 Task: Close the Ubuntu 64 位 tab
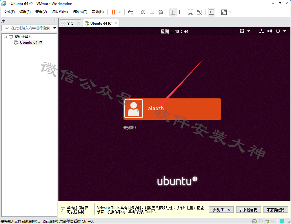pos(116,23)
